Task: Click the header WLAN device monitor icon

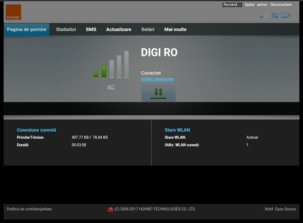Action: pos(286,16)
